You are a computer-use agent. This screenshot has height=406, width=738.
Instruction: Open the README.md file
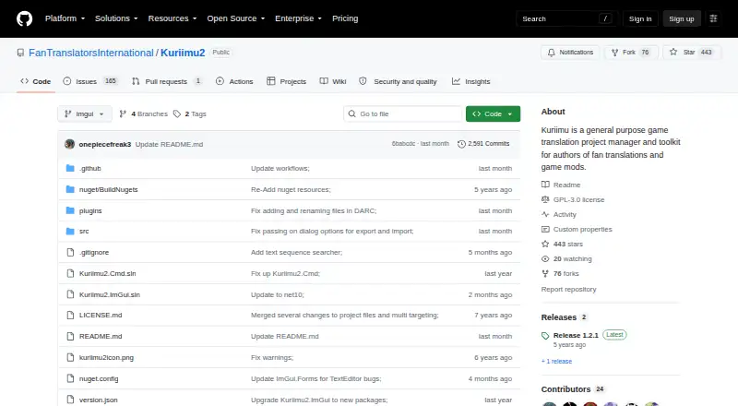point(101,336)
